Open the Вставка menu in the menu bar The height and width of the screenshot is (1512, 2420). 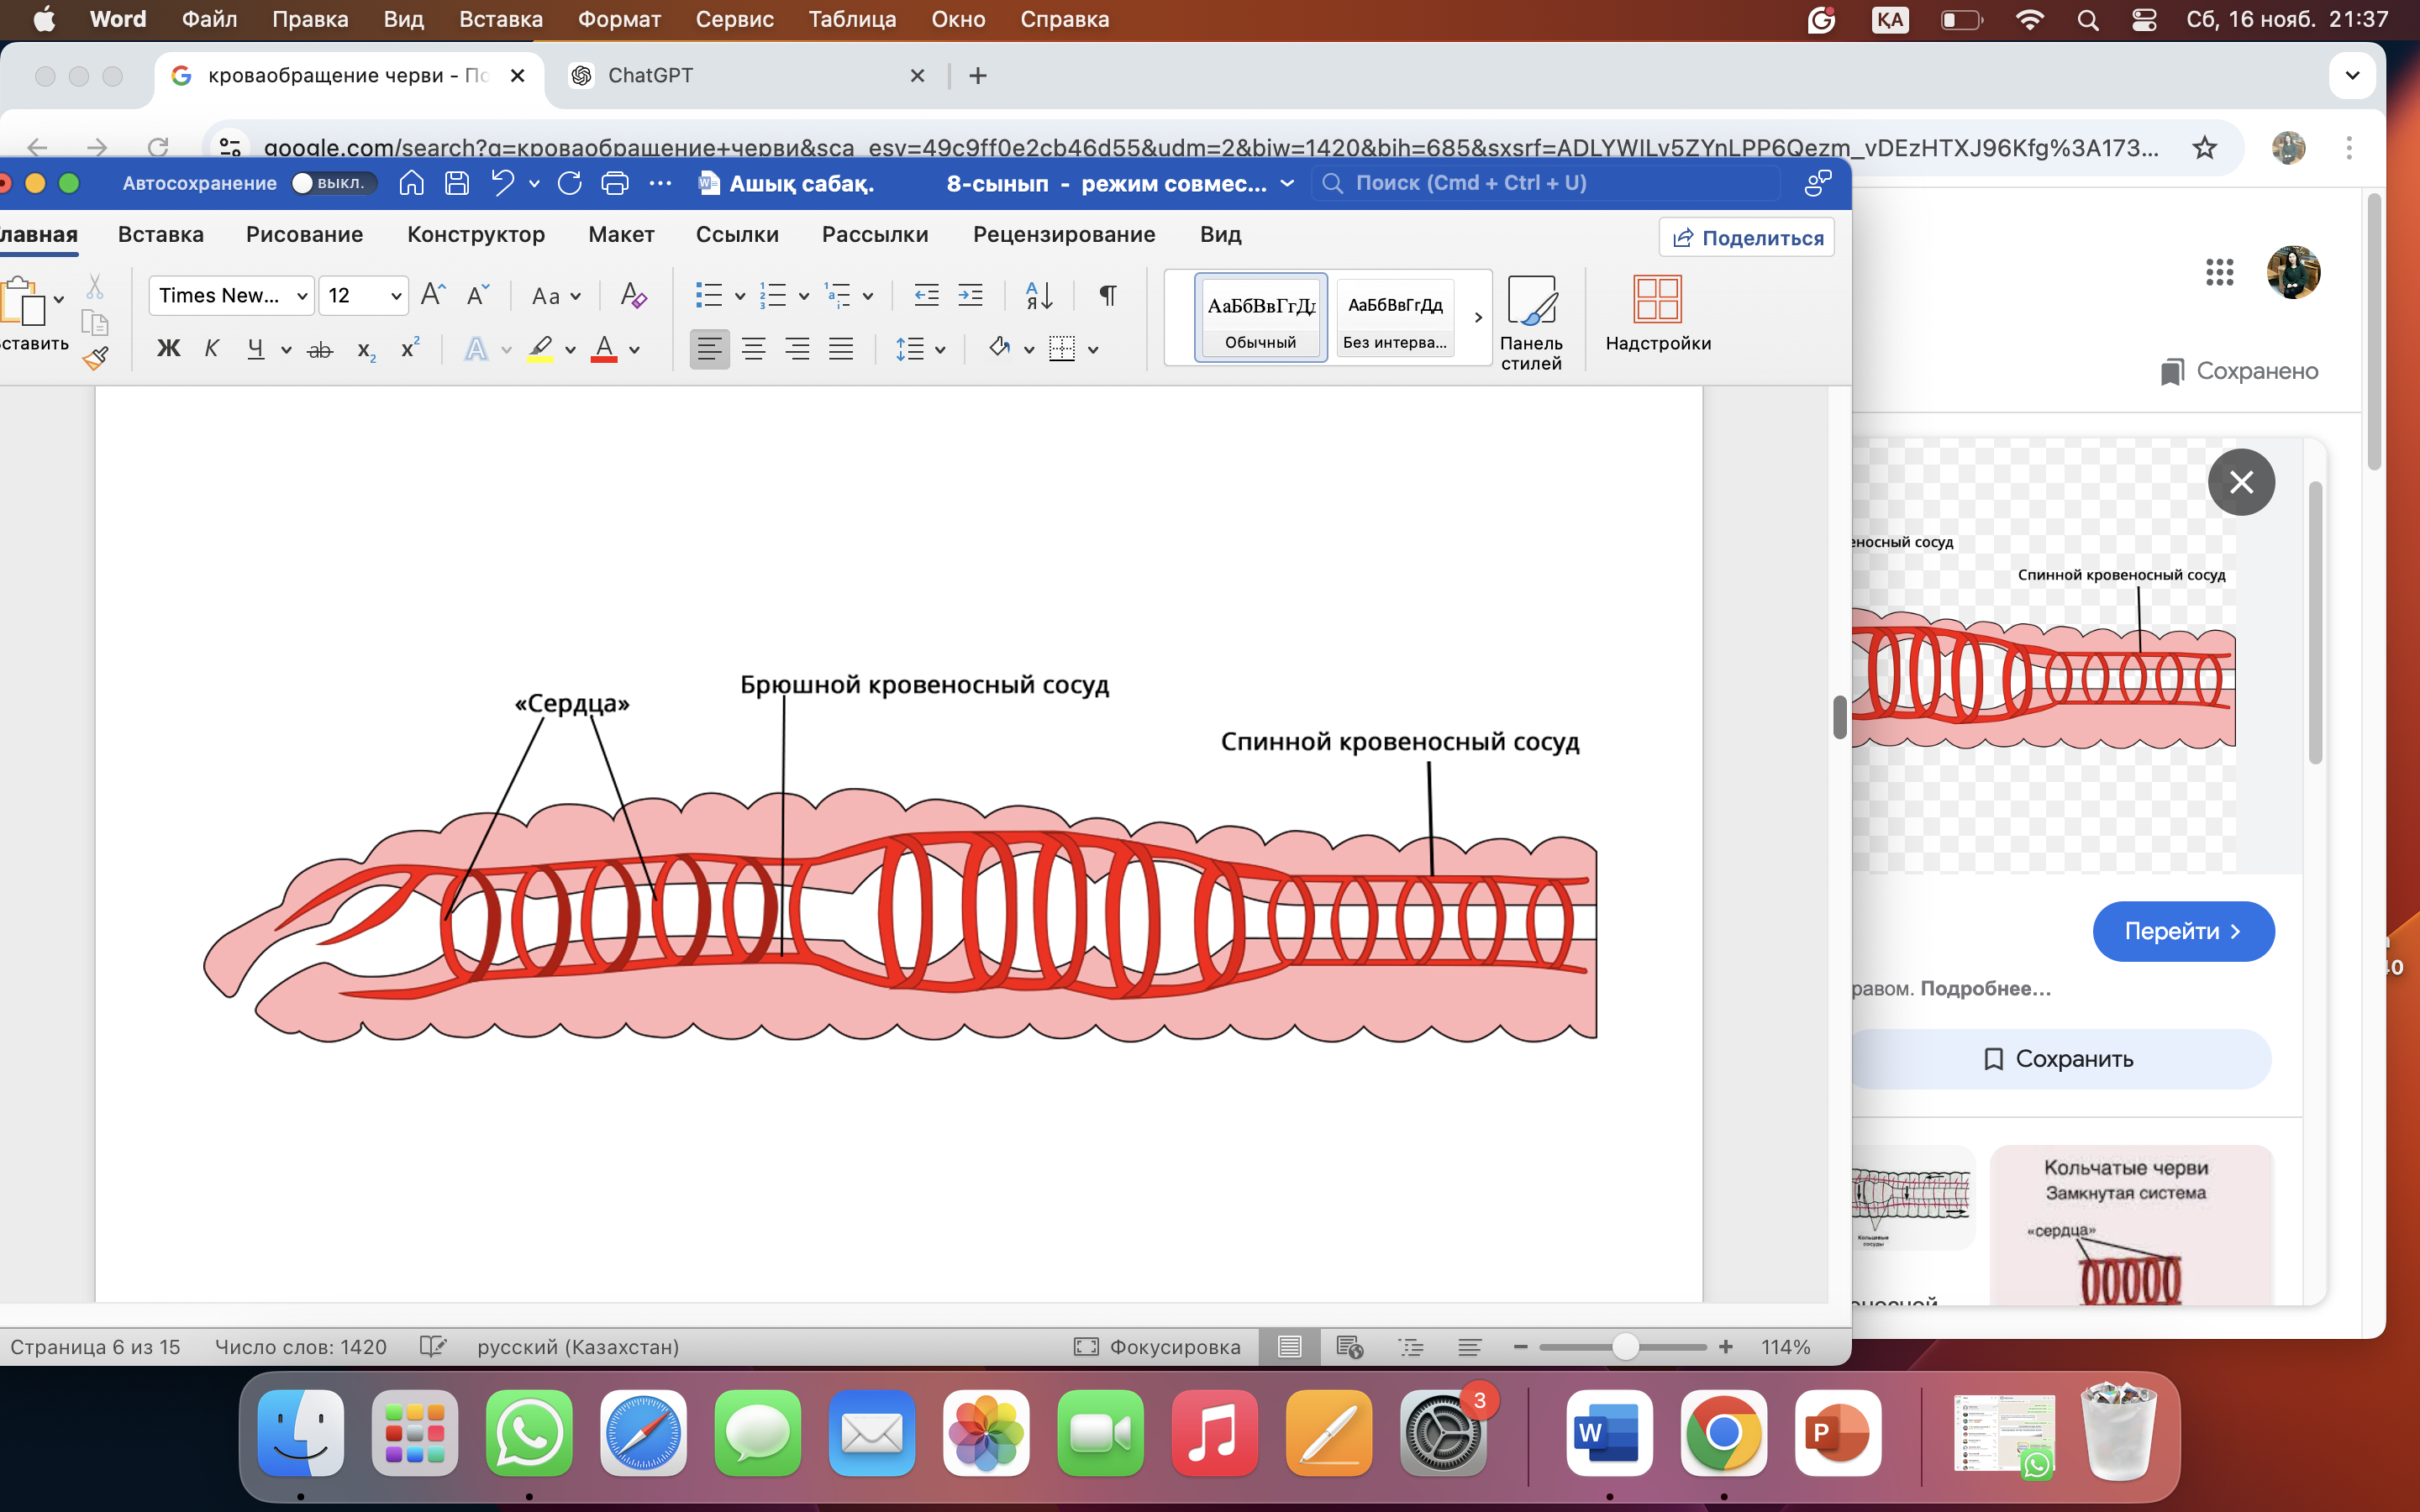coord(500,19)
